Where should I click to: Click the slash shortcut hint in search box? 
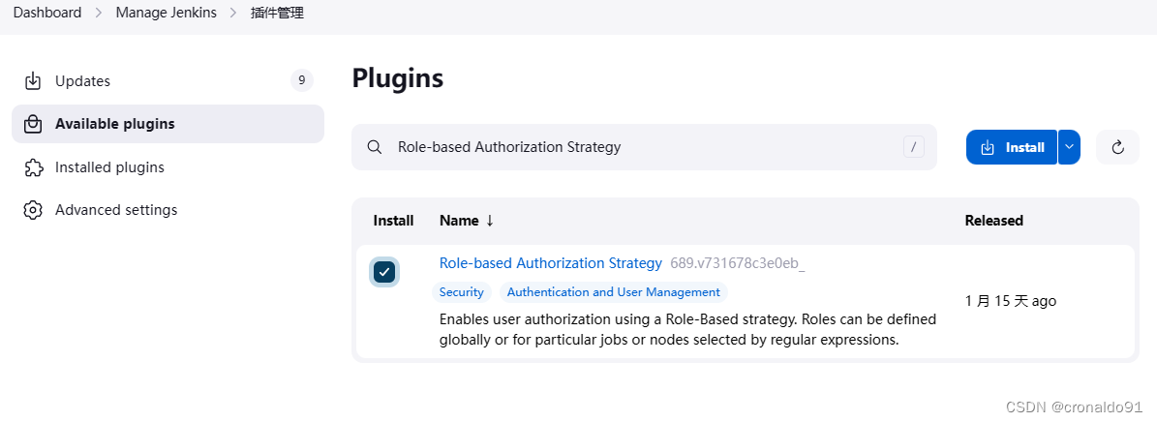point(914,147)
